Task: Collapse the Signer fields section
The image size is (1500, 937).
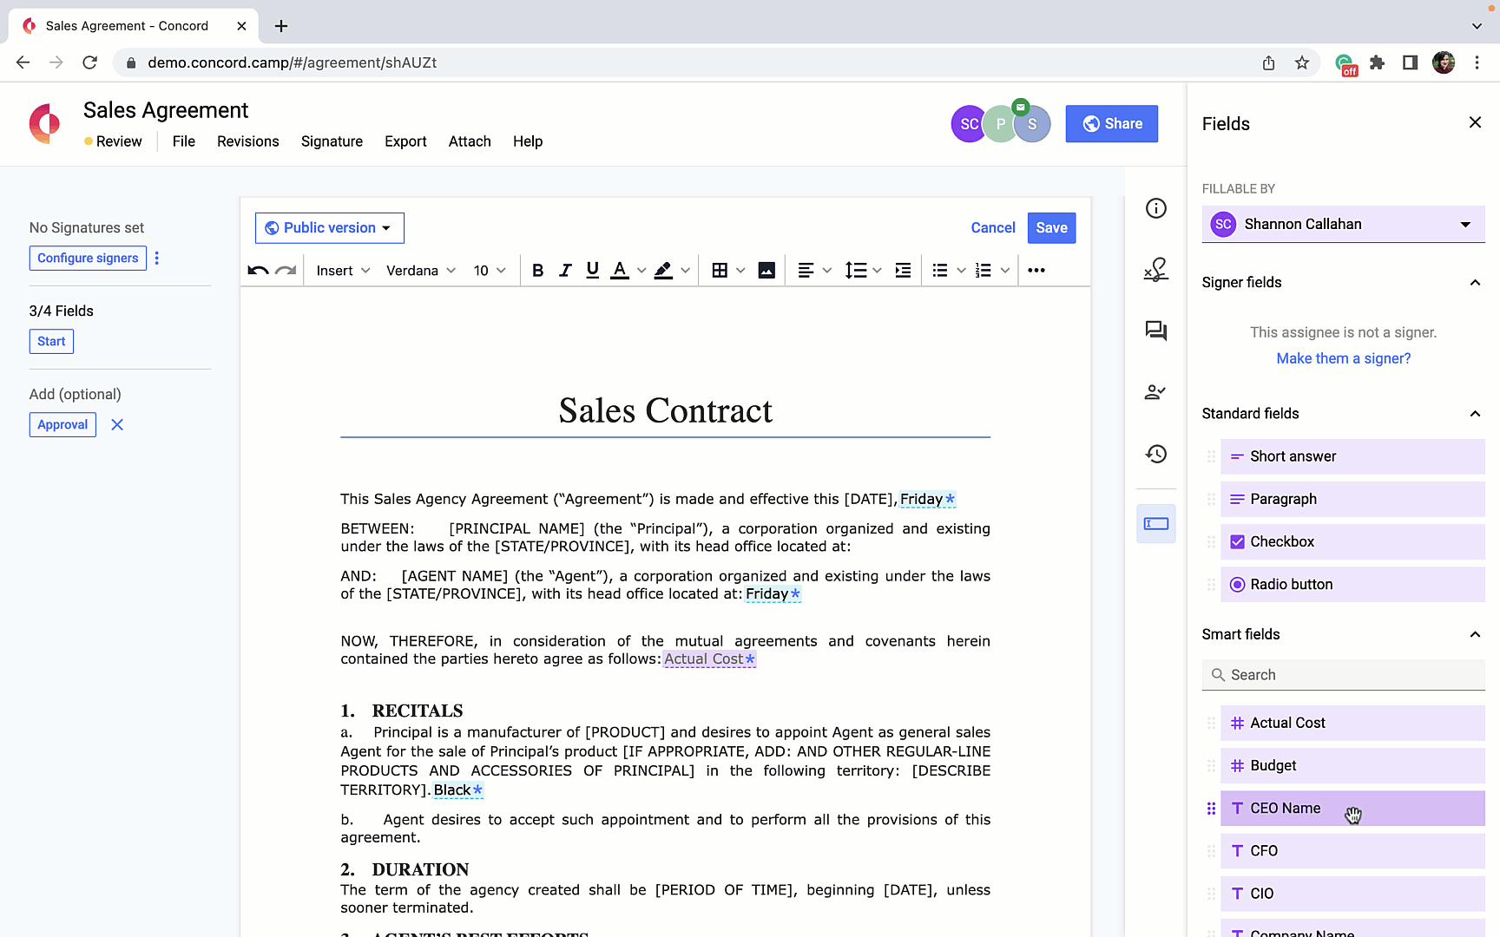Action: [x=1475, y=283]
